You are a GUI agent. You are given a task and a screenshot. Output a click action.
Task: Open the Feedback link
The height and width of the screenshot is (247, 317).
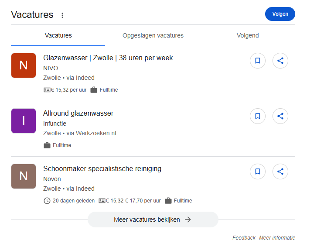point(244,238)
